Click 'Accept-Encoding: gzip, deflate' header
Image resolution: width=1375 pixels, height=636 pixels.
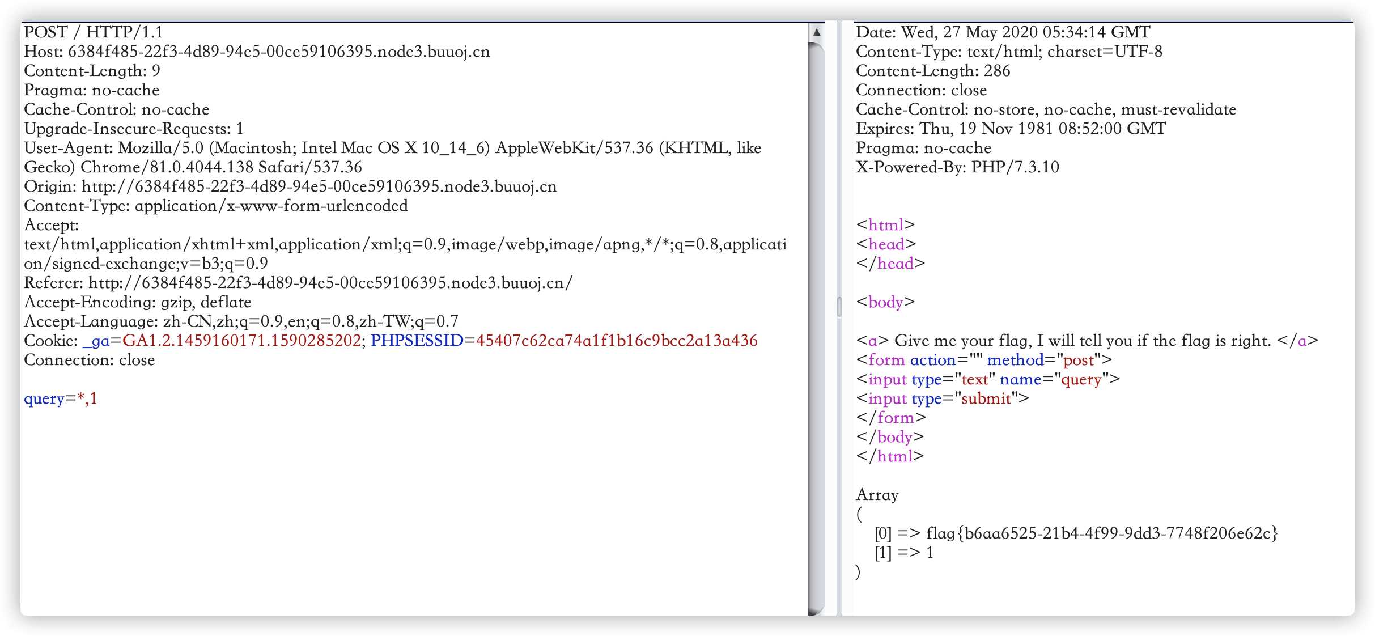click(x=138, y=302)
